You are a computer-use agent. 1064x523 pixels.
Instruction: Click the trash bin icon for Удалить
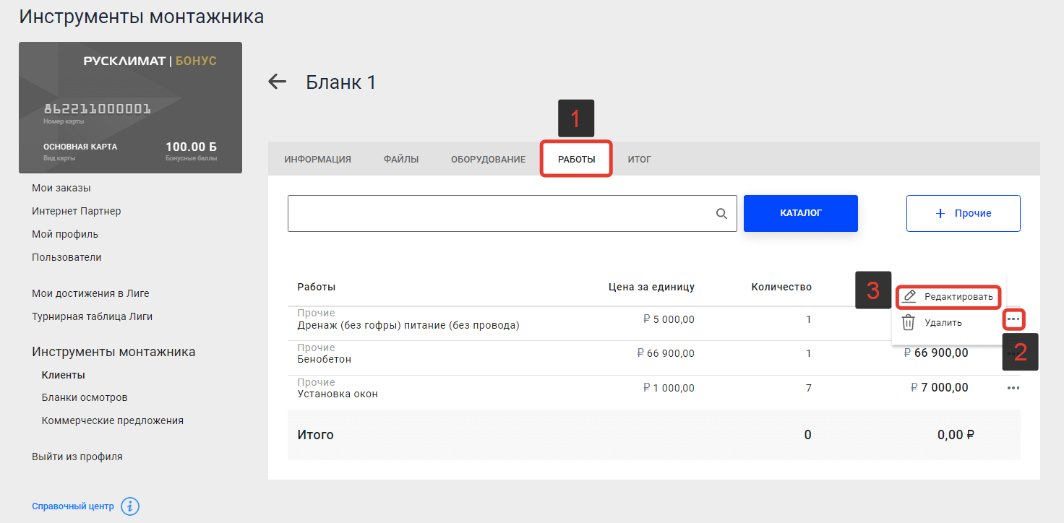click(x=909, y=323)
